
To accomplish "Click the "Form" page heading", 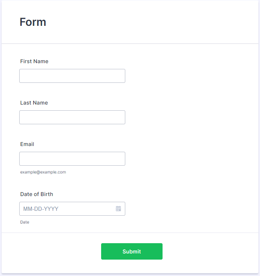I will point(33,22).
